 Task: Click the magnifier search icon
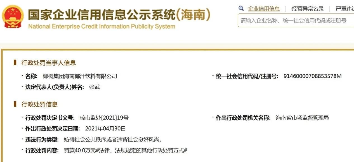click(242, 8)
